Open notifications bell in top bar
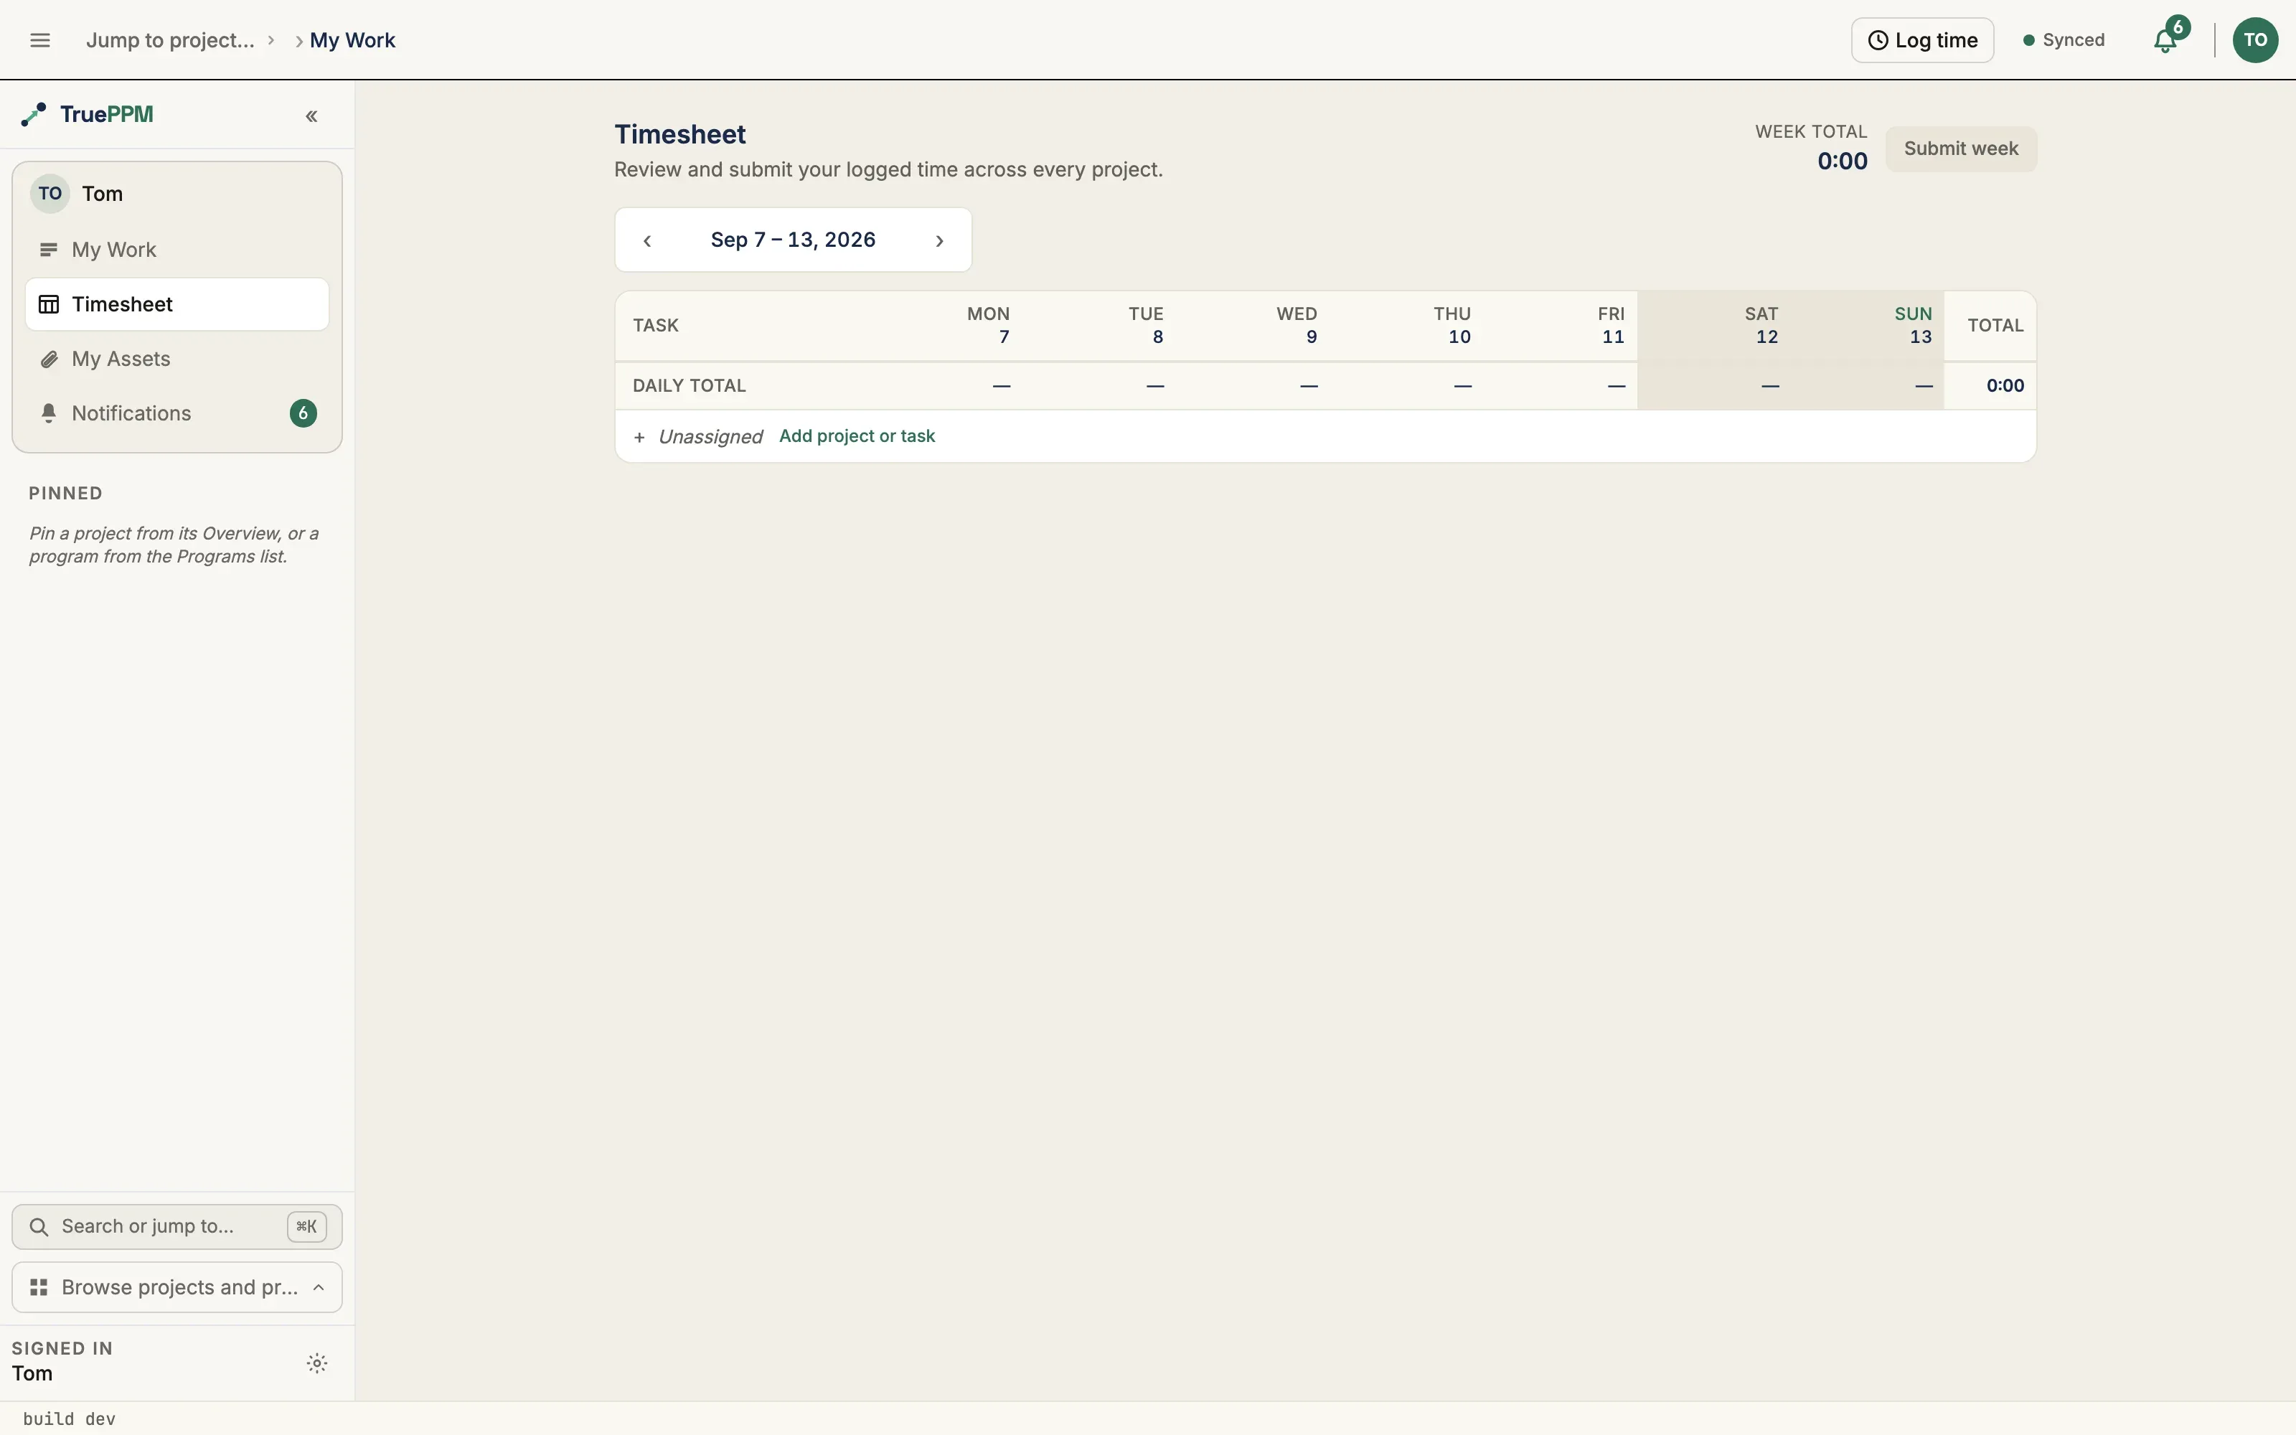Viewport: 2296px width, 1435px height. click(2167, 40)
